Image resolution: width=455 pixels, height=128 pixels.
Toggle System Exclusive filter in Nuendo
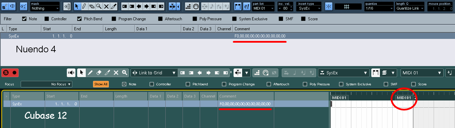235,19
